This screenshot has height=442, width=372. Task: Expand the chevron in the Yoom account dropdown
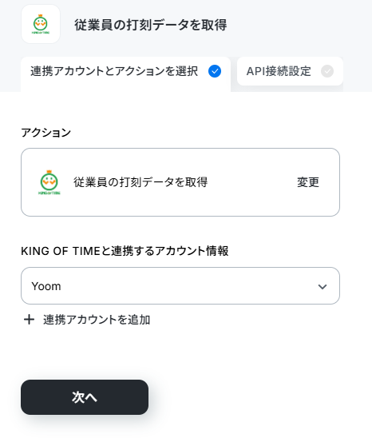click(323, 286)
